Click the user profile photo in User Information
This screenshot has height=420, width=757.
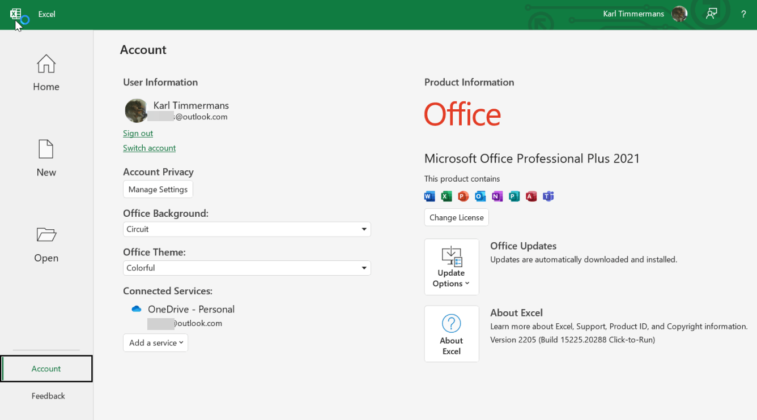tap(137, 110)
